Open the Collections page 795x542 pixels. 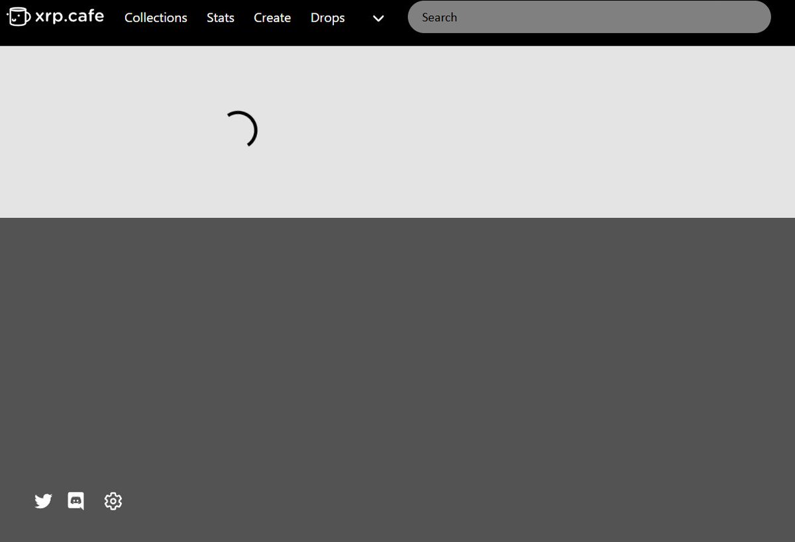(156, 18)
